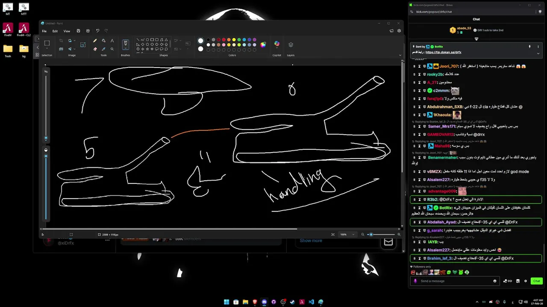Viewport: 547px width, 307px height.
Task: Open Steam from the taskbar
Action: coord(292,302)
